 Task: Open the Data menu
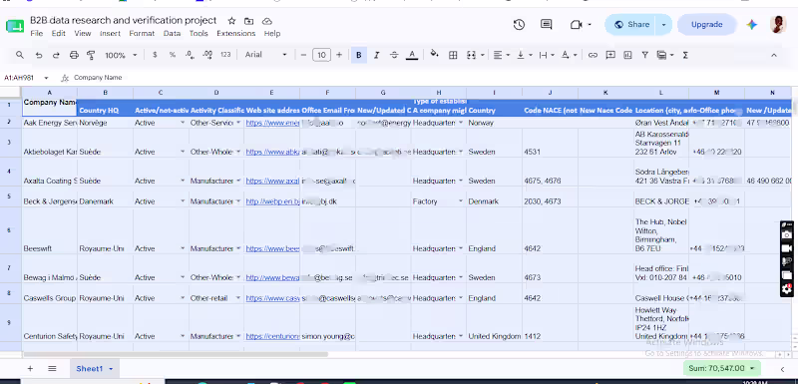tap(172, 34)
